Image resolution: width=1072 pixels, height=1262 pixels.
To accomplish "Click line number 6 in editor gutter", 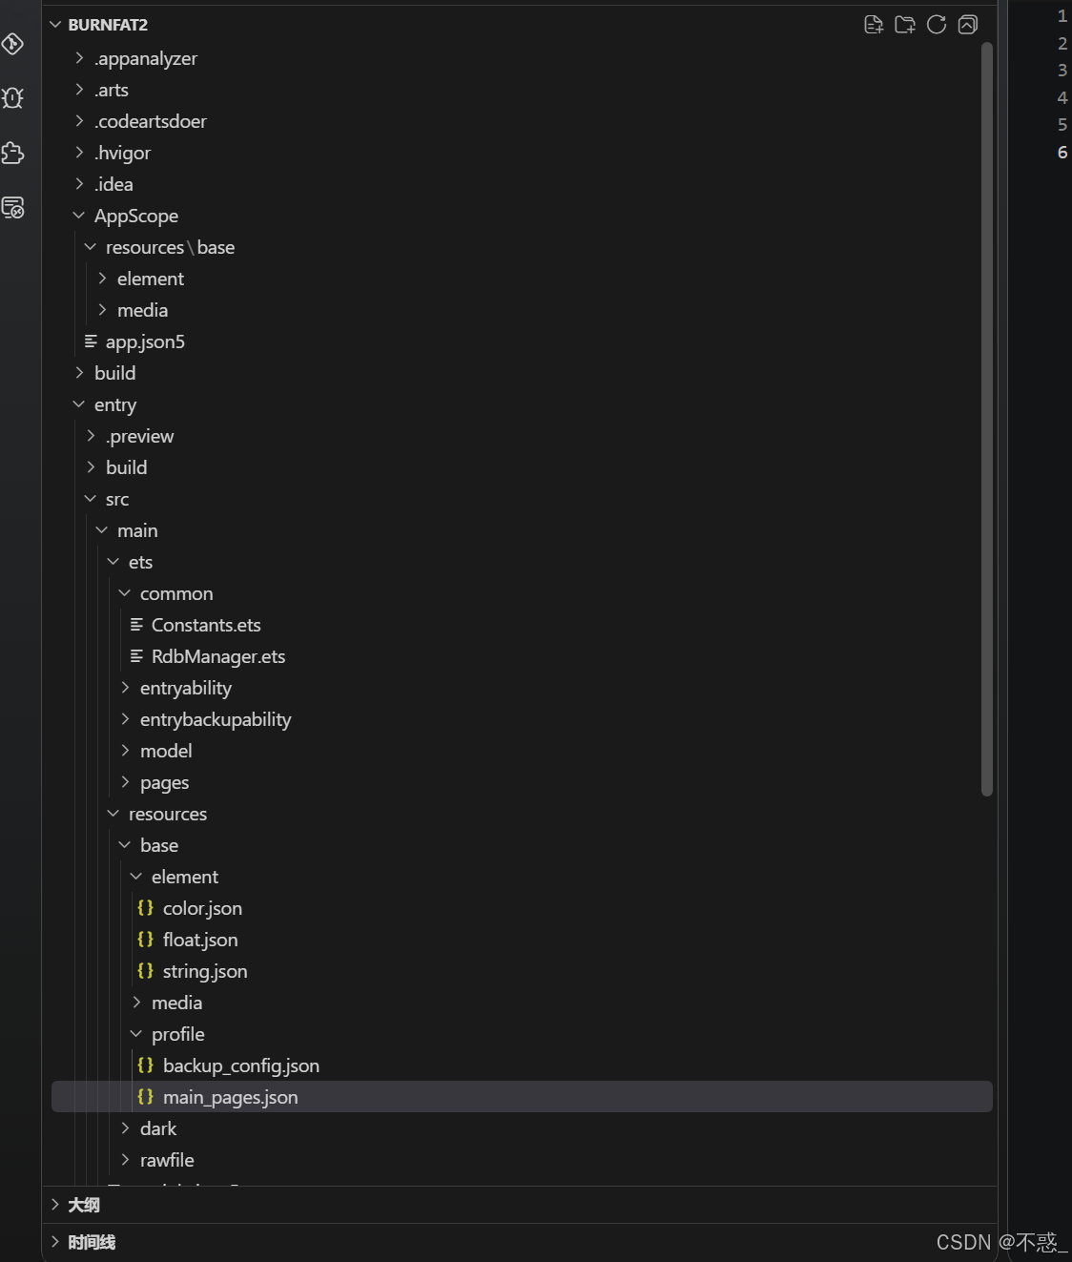I will point(1062,153).
